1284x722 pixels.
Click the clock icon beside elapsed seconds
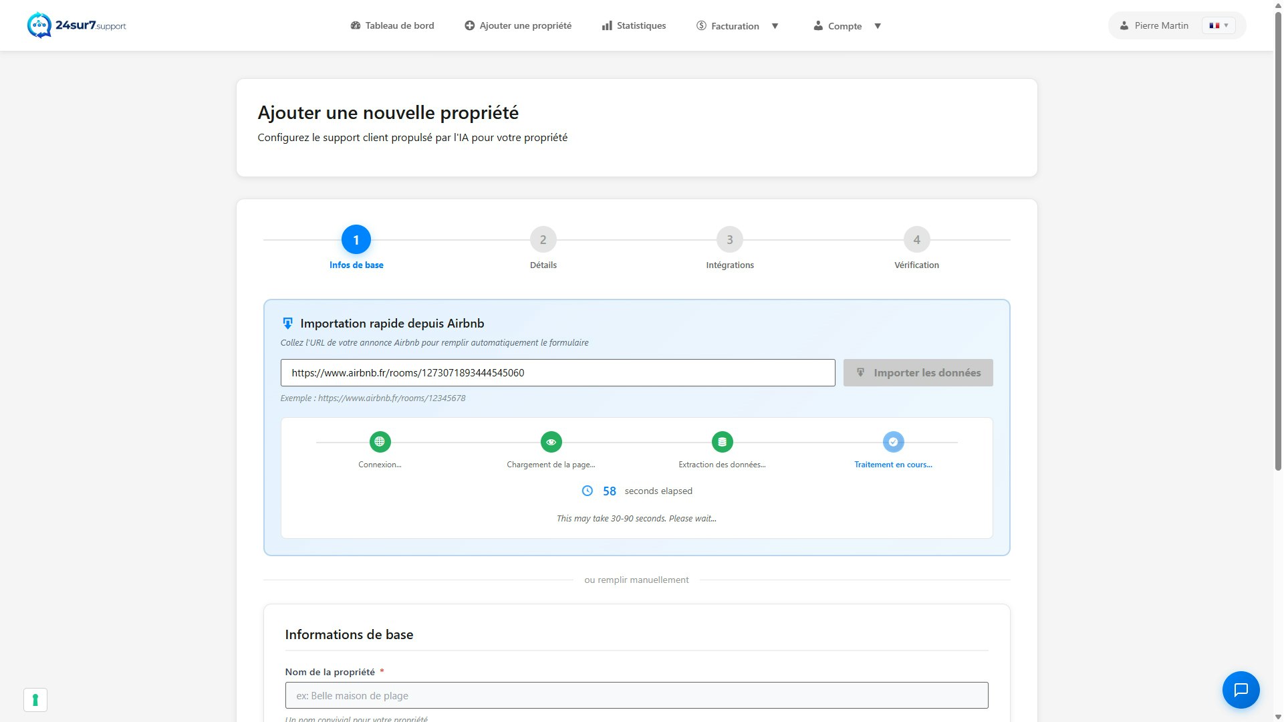[587, 491]
